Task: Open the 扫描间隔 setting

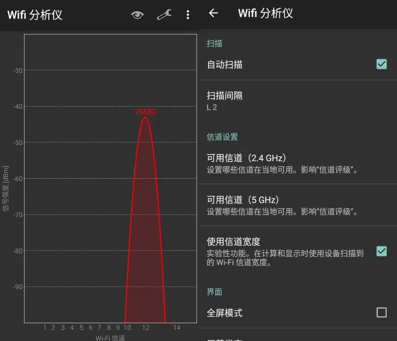Action: (298, 101)
